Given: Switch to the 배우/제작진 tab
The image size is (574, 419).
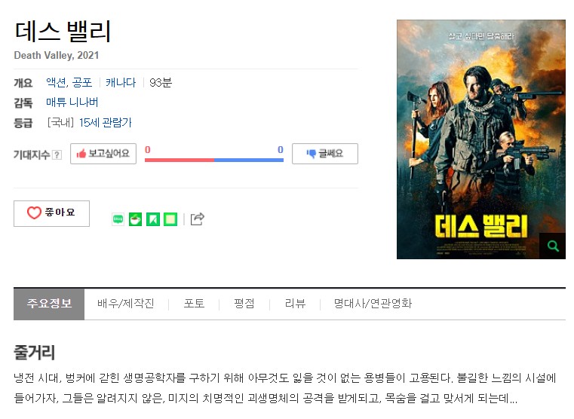Looking at the screenshot, I should (126, 304).
